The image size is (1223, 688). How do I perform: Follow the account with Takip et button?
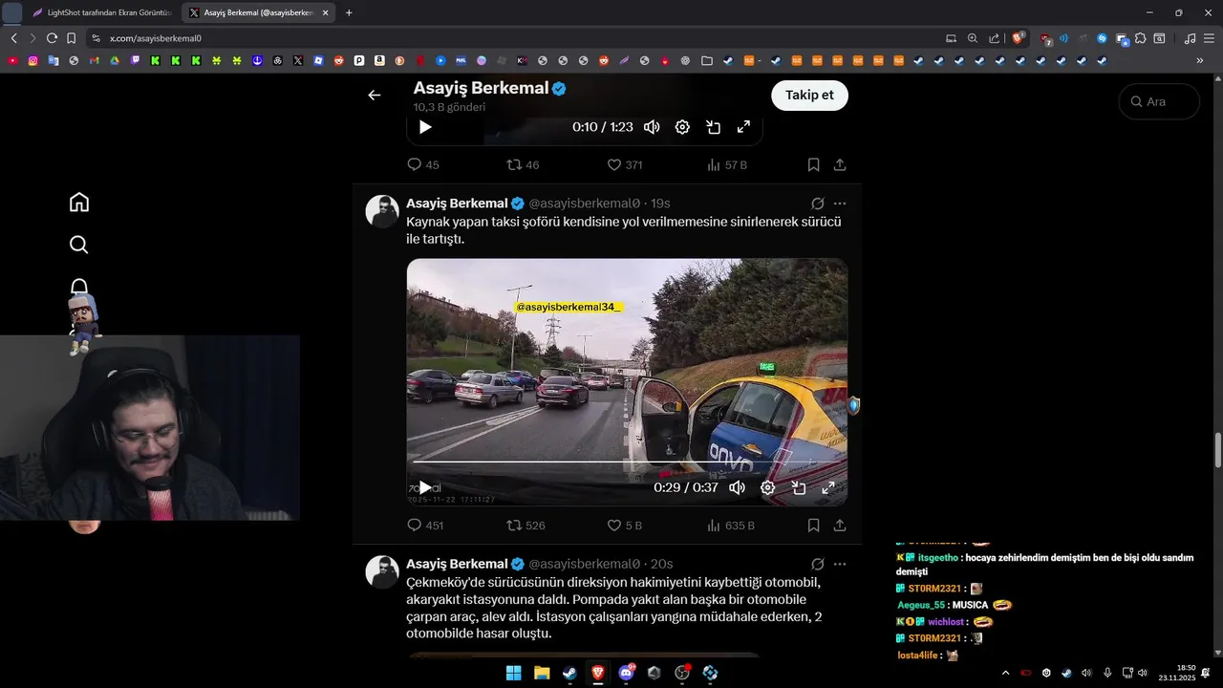click(x=809, y=95)
